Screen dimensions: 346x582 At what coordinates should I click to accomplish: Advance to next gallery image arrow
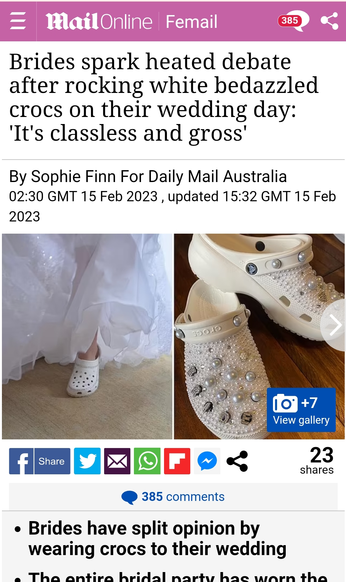pos(334,325)
